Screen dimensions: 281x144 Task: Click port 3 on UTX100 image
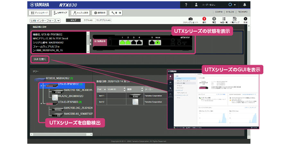pyautogui.click(x=134, y=42)
